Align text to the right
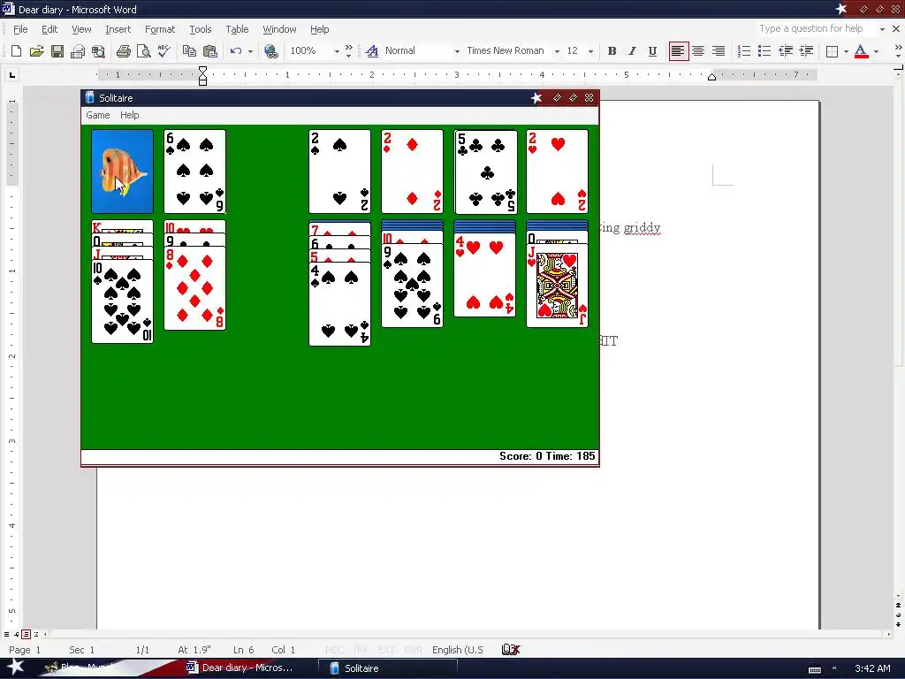Viewport: 905px width, 679px height. [x=718, y=51]
